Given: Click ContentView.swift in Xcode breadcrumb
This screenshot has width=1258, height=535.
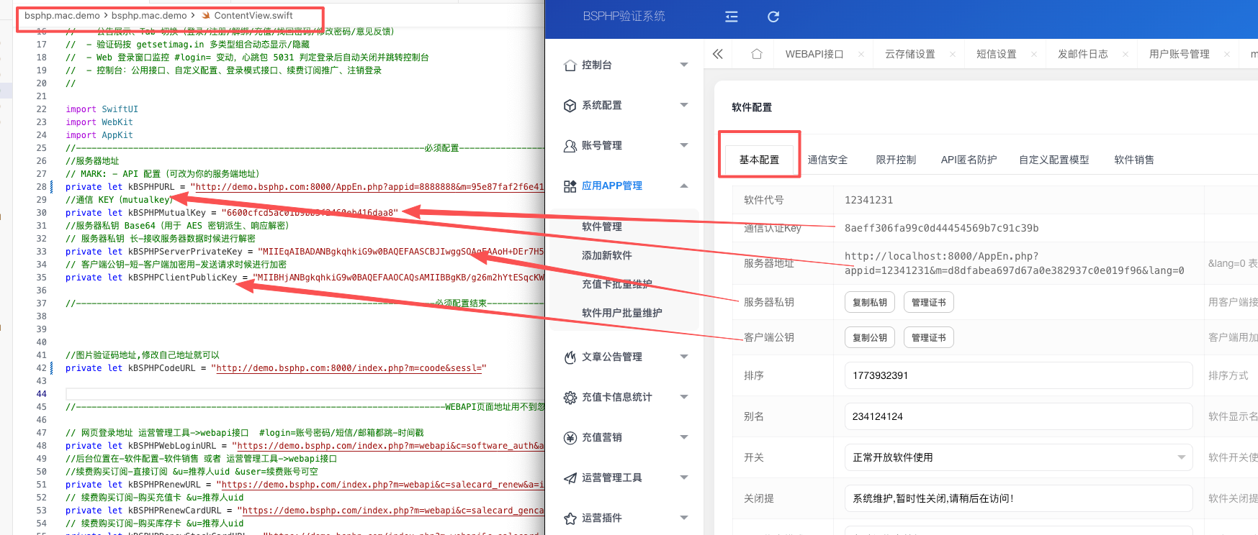Looking at the screenshot, I should pyautogui.click(x=253, y=16).
